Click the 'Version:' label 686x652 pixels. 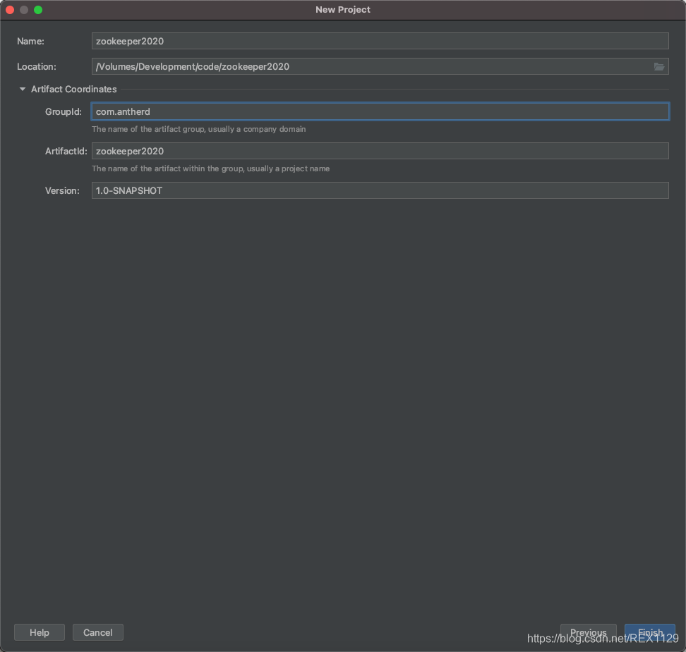[x=62, y=191]
